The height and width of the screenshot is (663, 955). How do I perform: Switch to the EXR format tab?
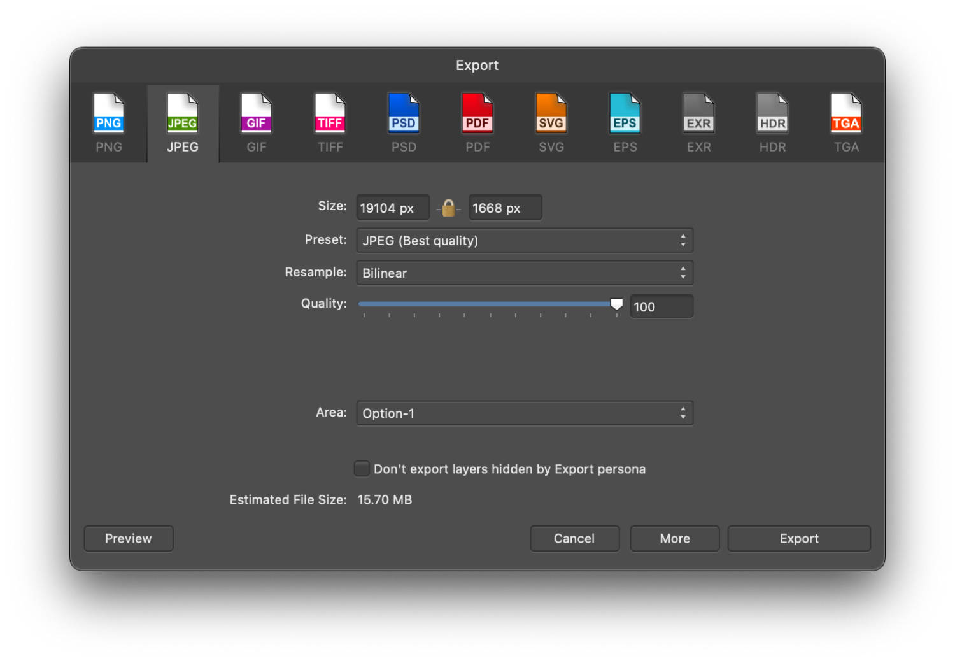tap(698, 121)
